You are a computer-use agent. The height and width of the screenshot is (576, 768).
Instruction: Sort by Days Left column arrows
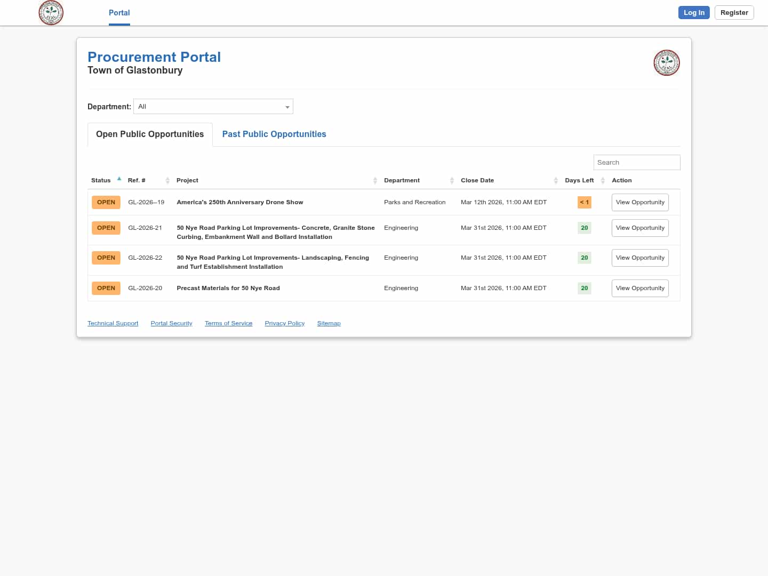[603, 181]
